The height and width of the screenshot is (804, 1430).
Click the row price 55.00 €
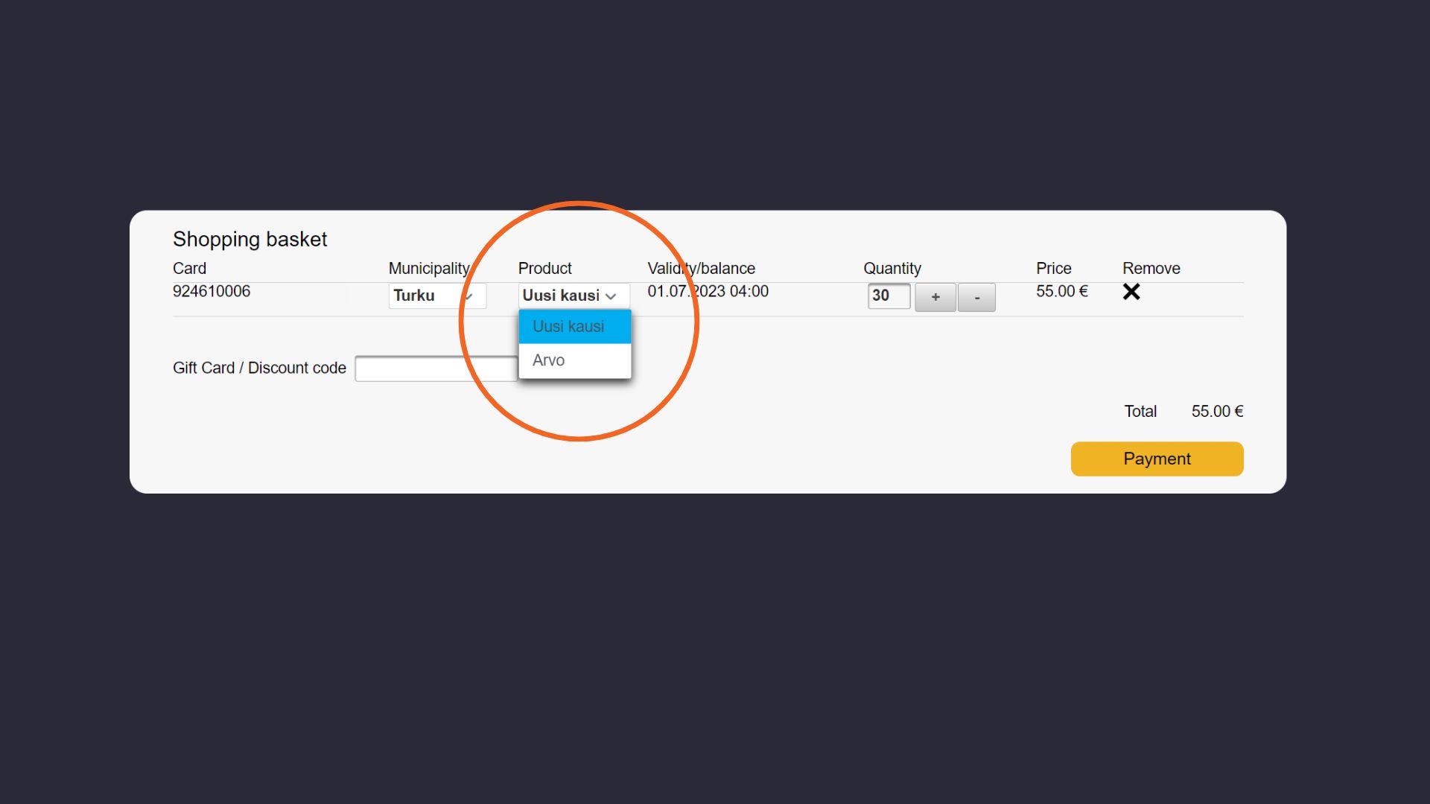click(1061, 291)
